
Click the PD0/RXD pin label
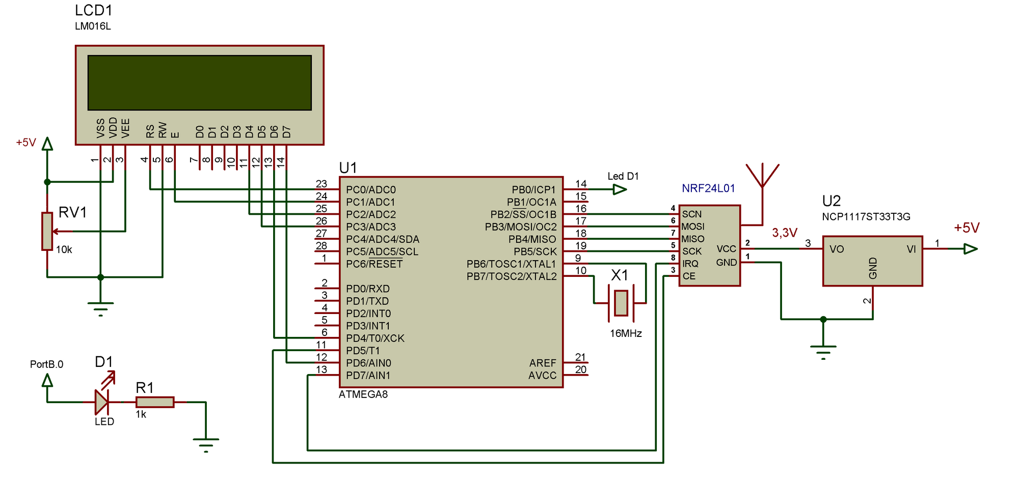(368, 289)
